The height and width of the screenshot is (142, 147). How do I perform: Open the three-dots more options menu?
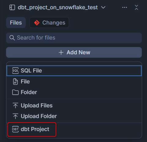125,7
